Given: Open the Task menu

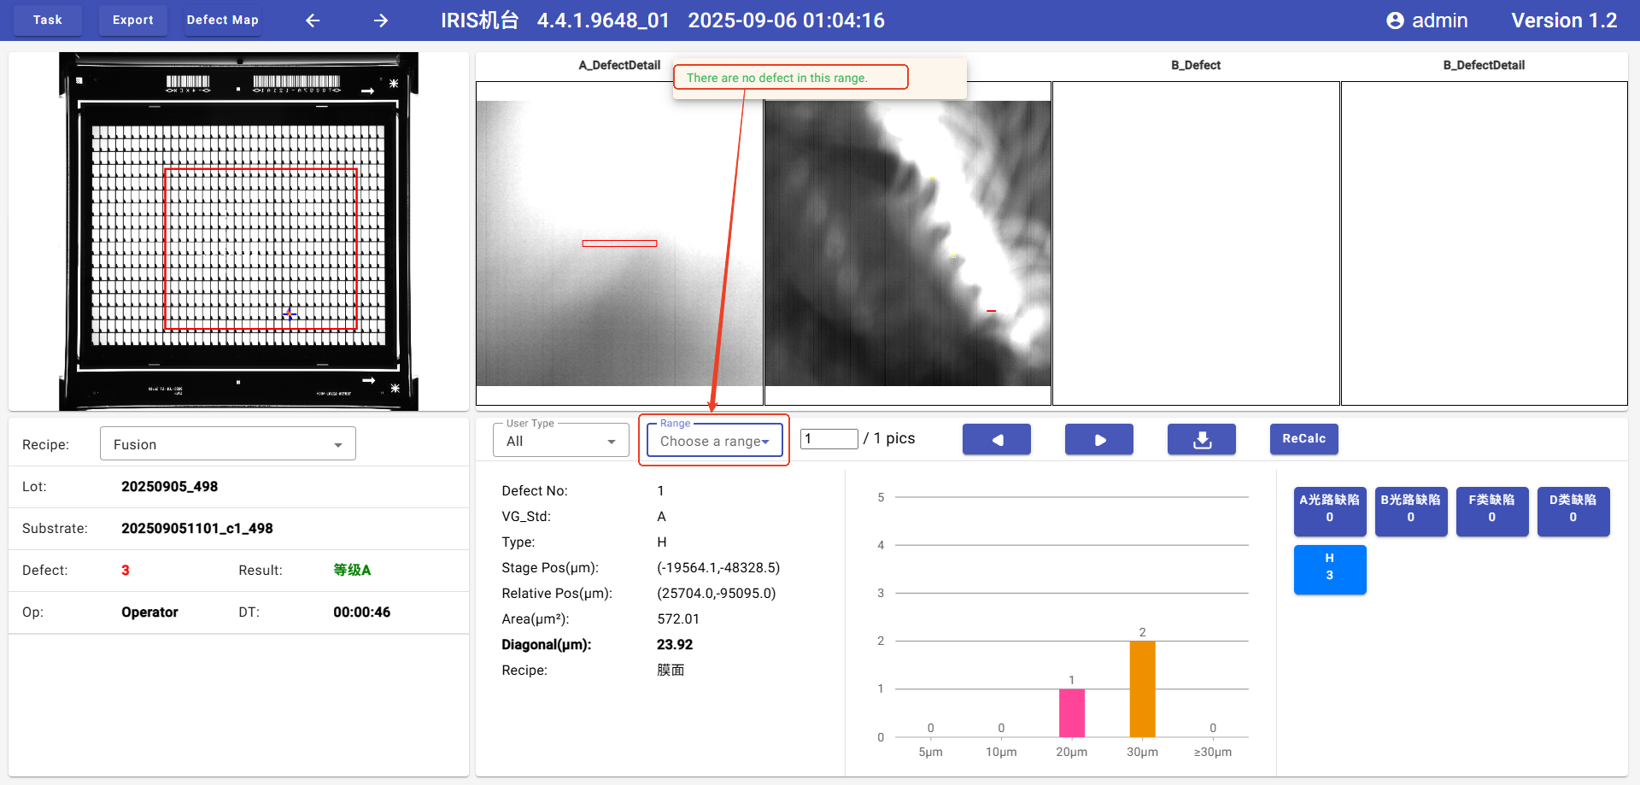Looking at the screenshot, I should [x=48, y=20].
